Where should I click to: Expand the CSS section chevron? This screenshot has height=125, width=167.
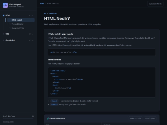click(x=33, y=34)
